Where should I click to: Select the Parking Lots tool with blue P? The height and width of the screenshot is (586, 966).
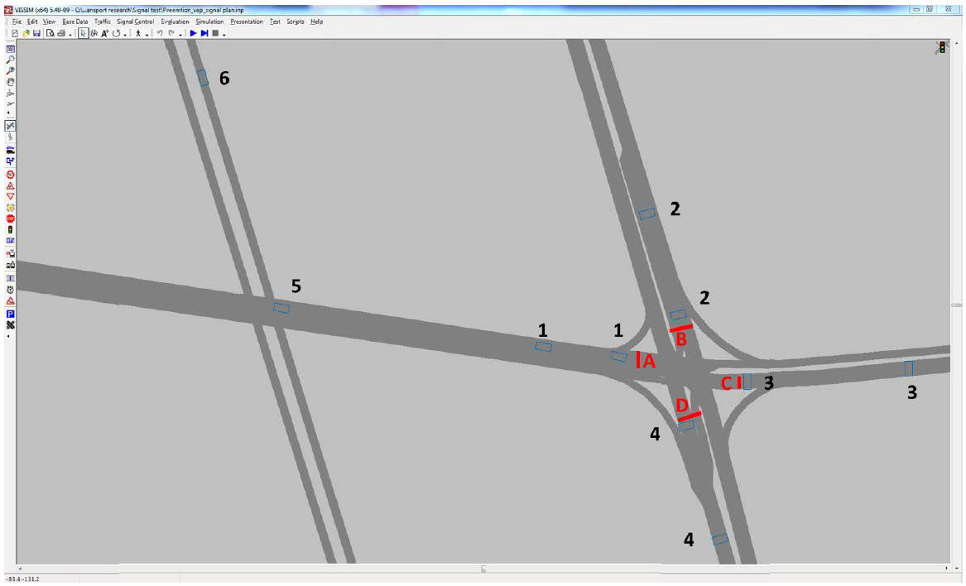10,315
